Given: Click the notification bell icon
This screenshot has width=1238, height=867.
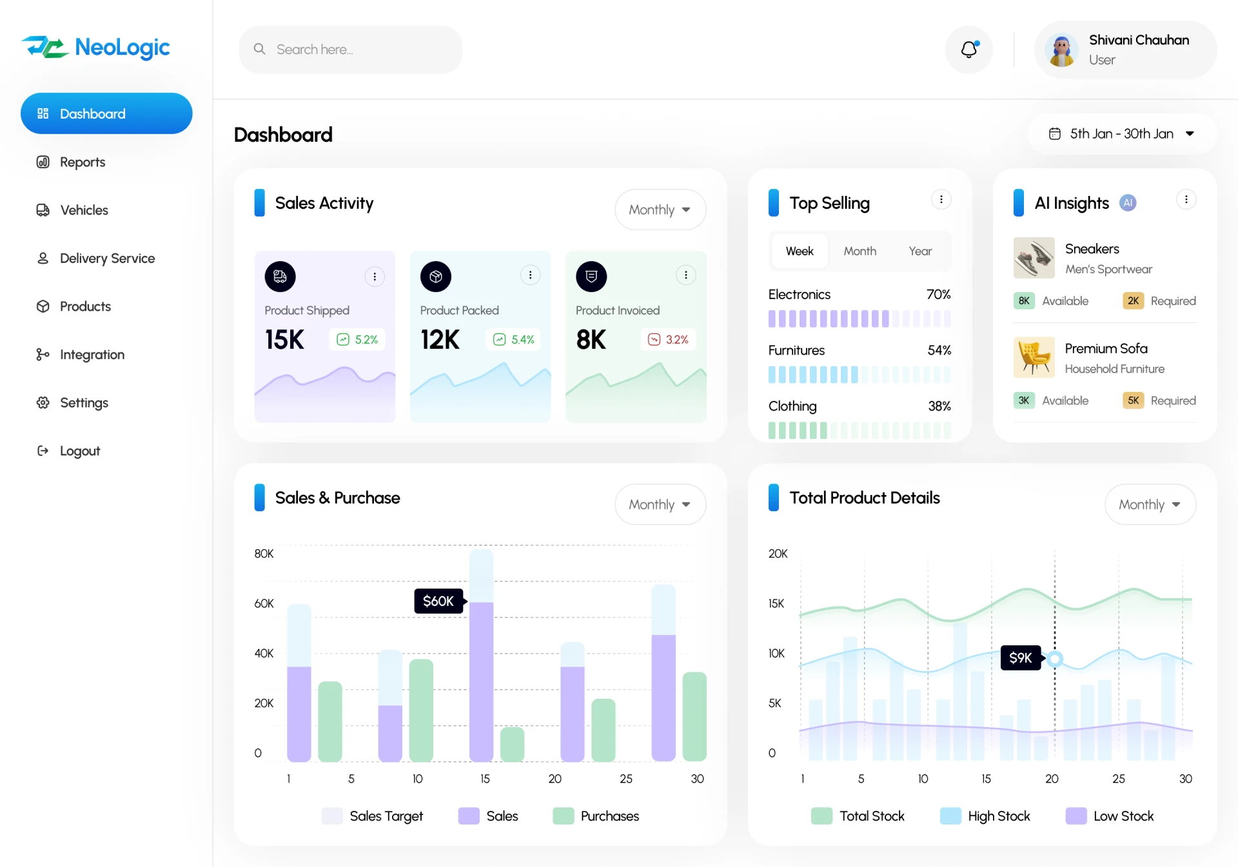Looking at the screenshot, I should [x=968, y=49].
